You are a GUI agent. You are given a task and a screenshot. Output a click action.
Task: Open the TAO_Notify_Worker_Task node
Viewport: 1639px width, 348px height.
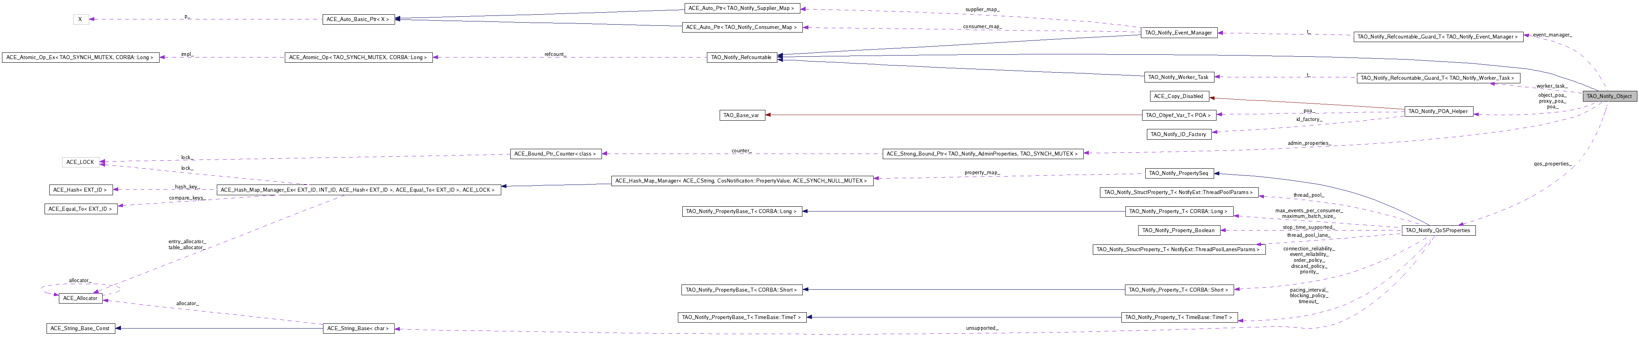1178,77
